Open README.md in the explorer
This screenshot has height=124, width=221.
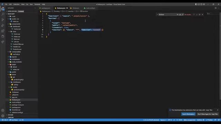pyautogui.click(x=16, y=110)
